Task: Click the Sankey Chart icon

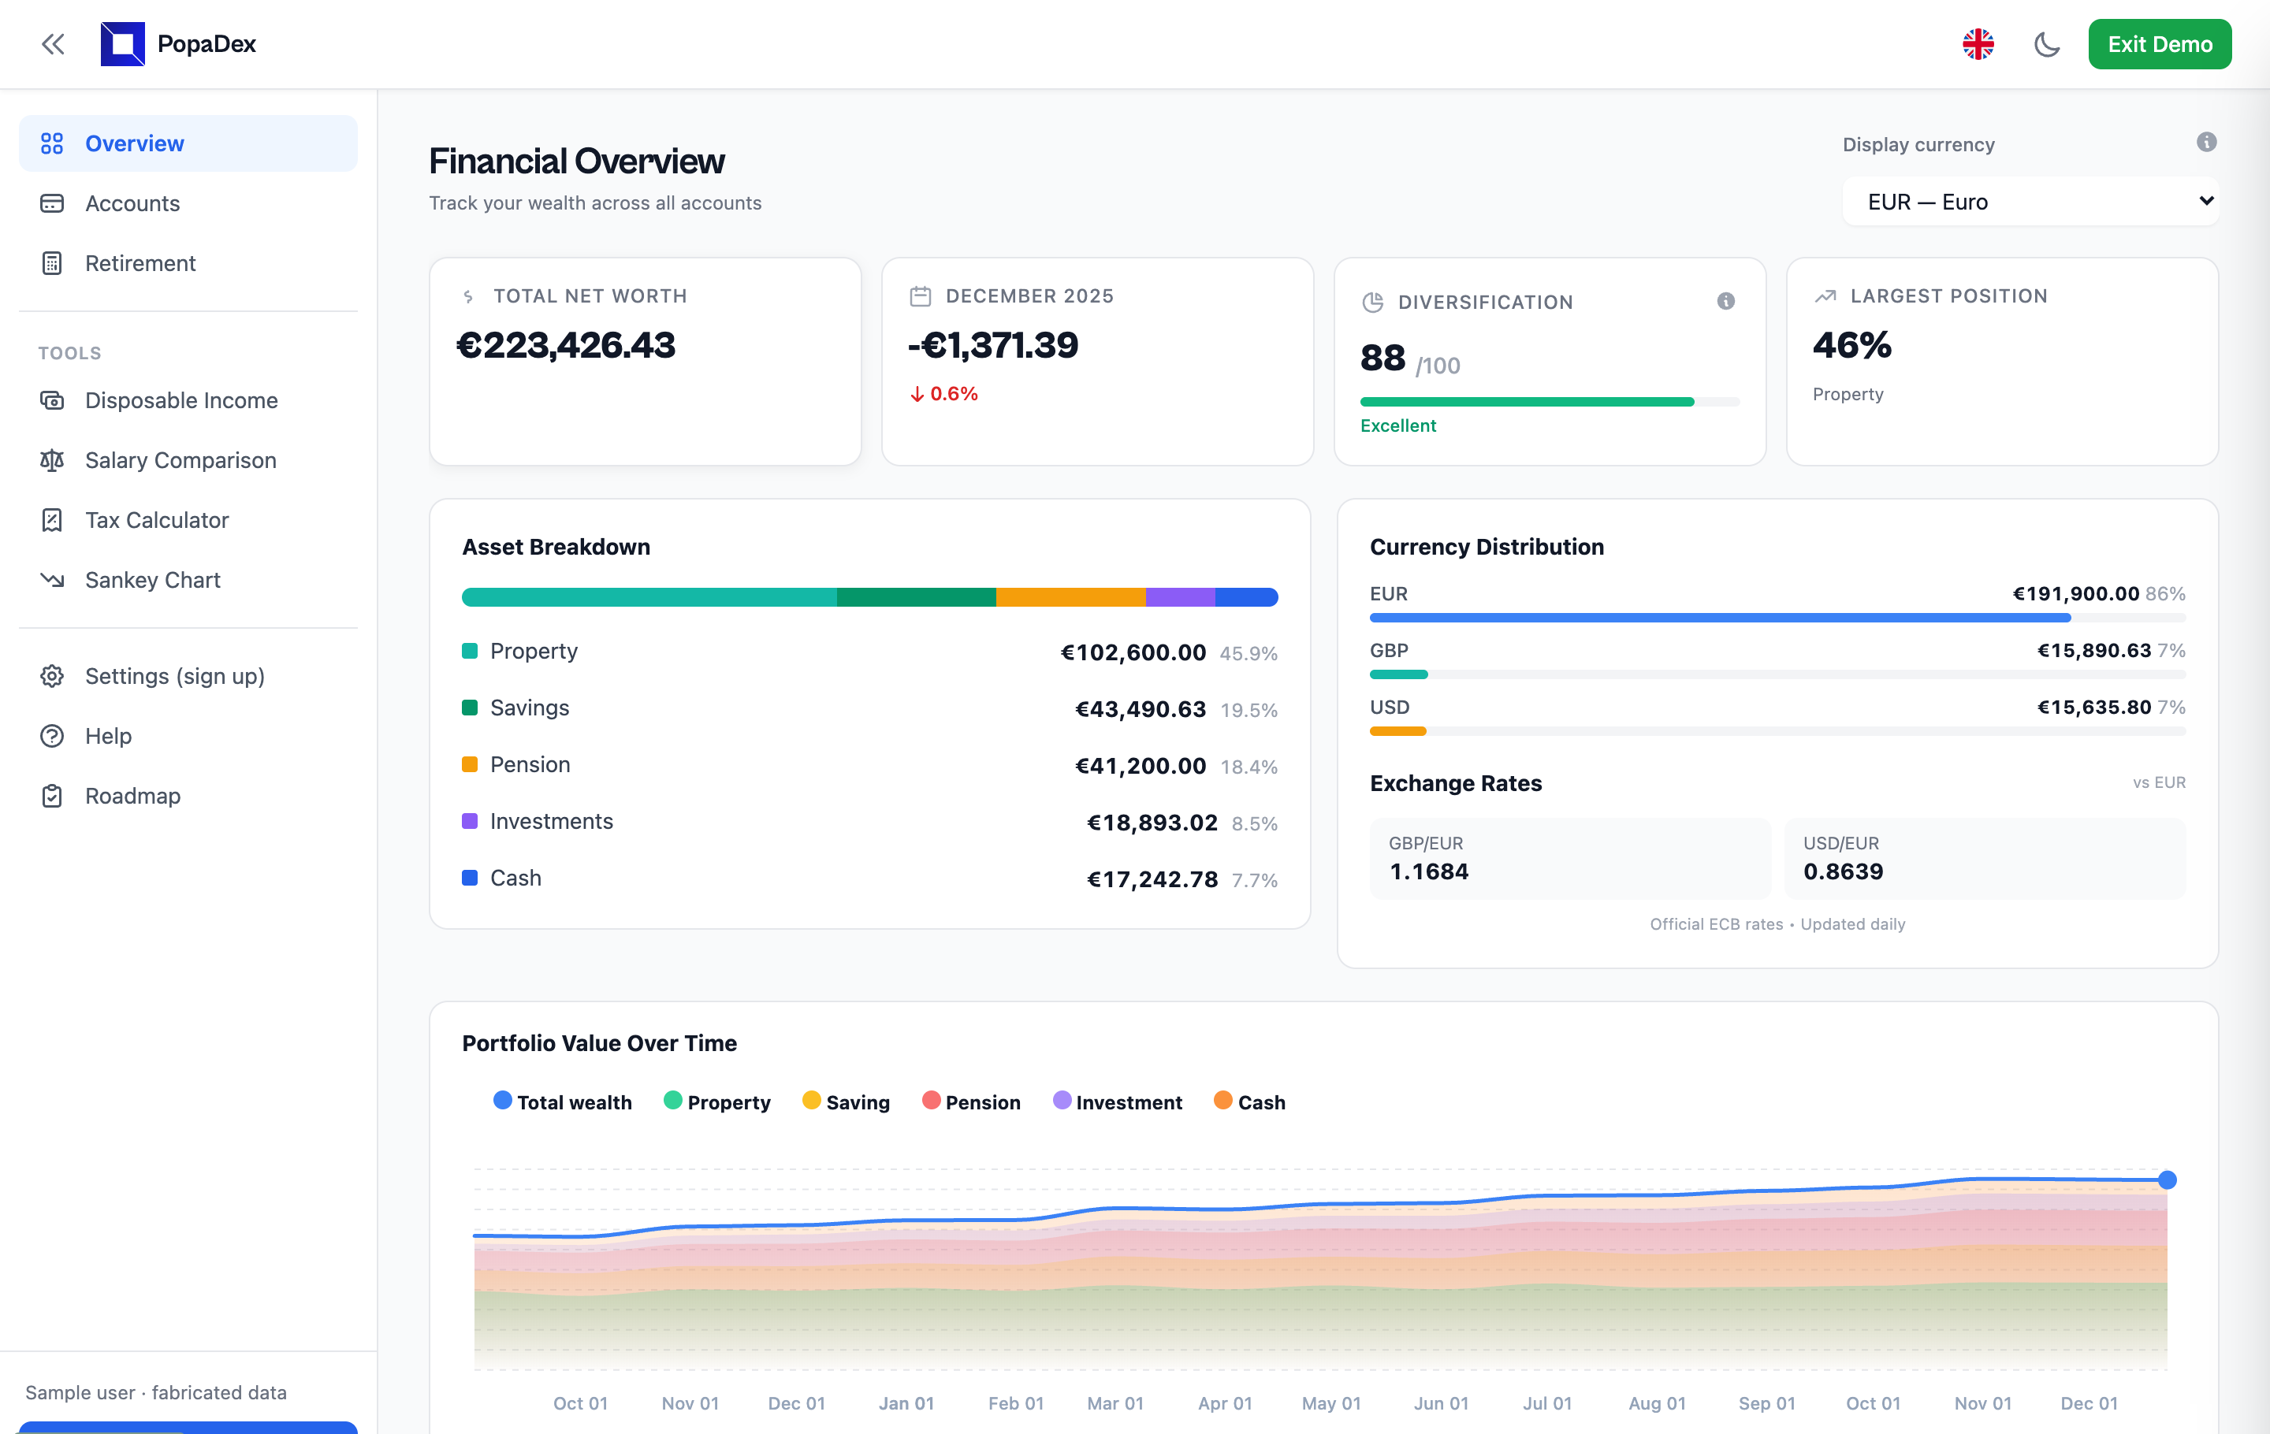Action: point(52,581)
